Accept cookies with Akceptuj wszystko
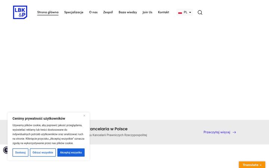 pyautogui.click(x=71, y=152)
